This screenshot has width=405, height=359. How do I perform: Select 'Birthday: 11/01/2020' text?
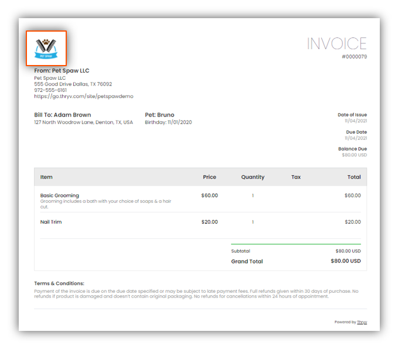(168, 122)
